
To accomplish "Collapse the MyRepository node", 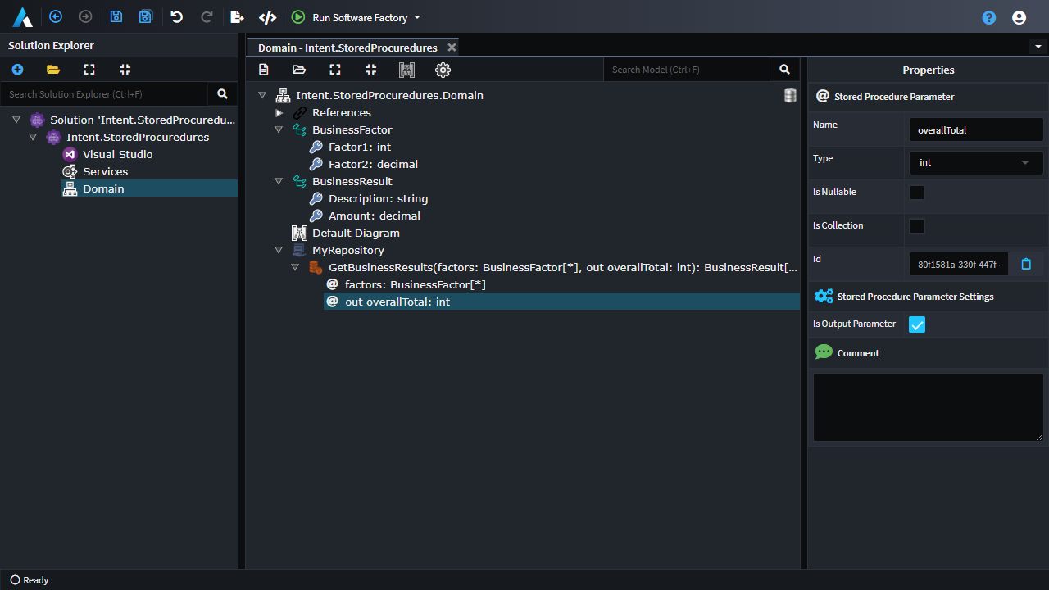I will [x=279, y=250].
